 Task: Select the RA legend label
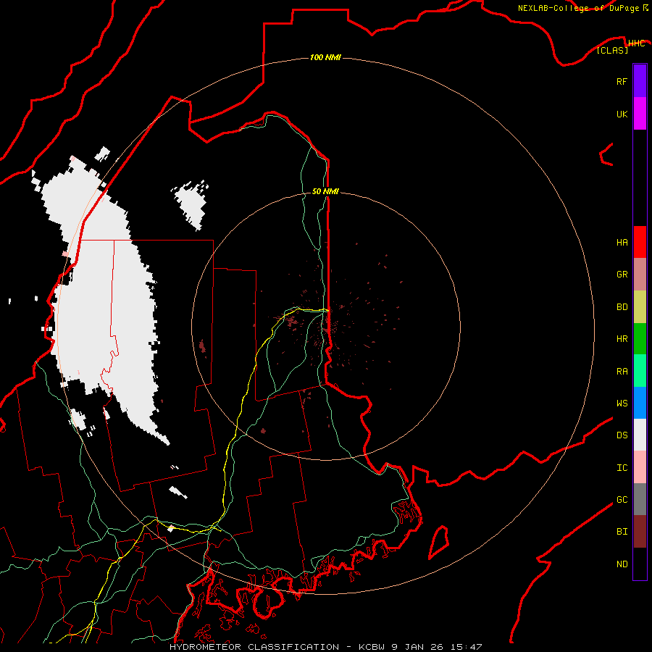point(622,372)
